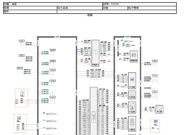Image resolution: width=184 pixels, height=135 pixels.
Task: Click the '28V GR' connector label
Action: 87,48
